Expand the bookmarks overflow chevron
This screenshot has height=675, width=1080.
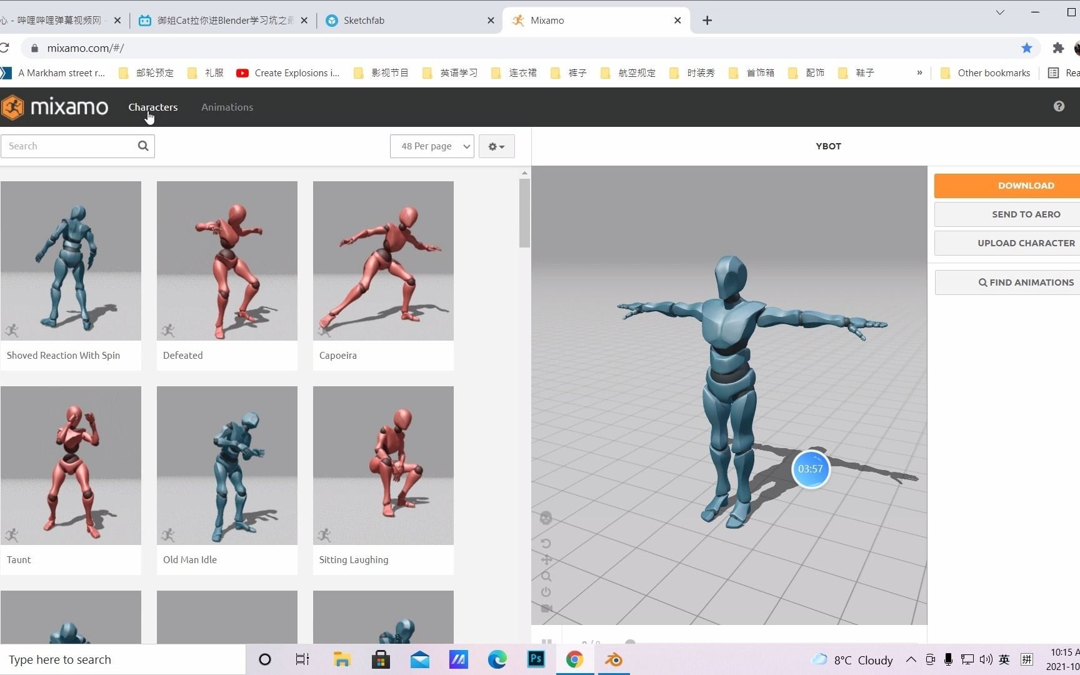pos(919,72)
